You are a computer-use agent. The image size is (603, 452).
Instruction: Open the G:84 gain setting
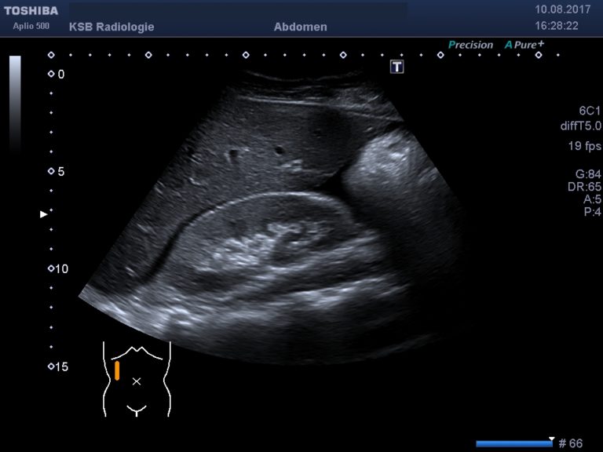pos(588,174)
